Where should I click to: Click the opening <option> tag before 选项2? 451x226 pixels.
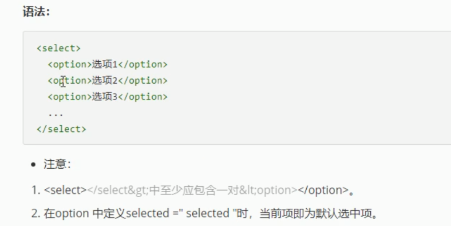pos(70,80)
